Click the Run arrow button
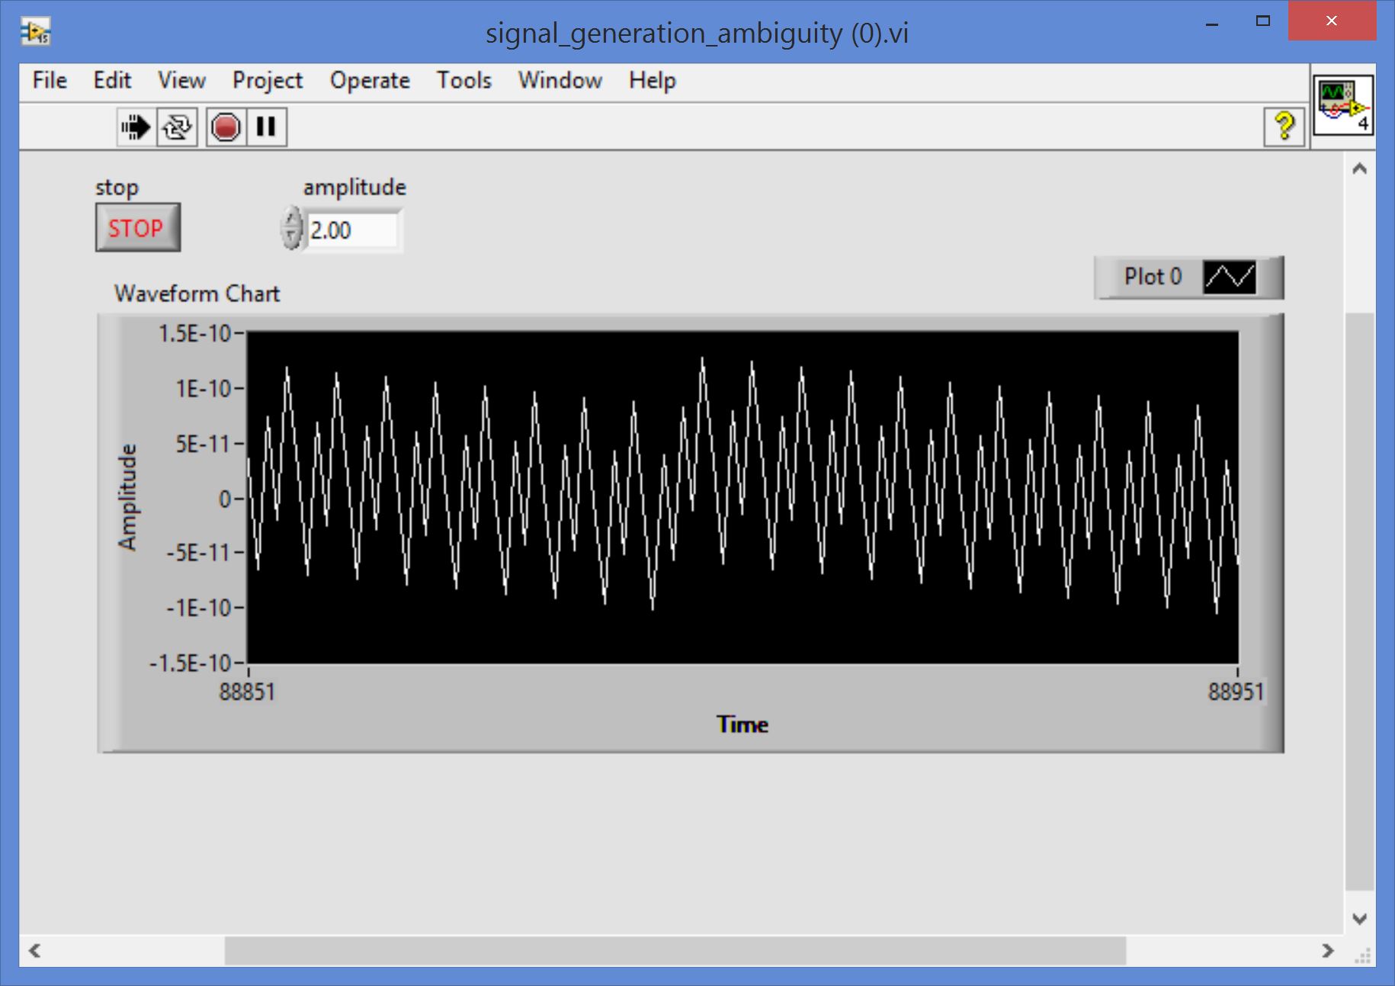This screenshot has width=1395, height=986. coord(136,127)
